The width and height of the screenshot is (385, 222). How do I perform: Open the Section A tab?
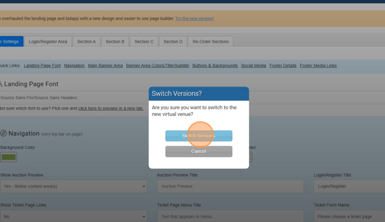pos(86,42)
